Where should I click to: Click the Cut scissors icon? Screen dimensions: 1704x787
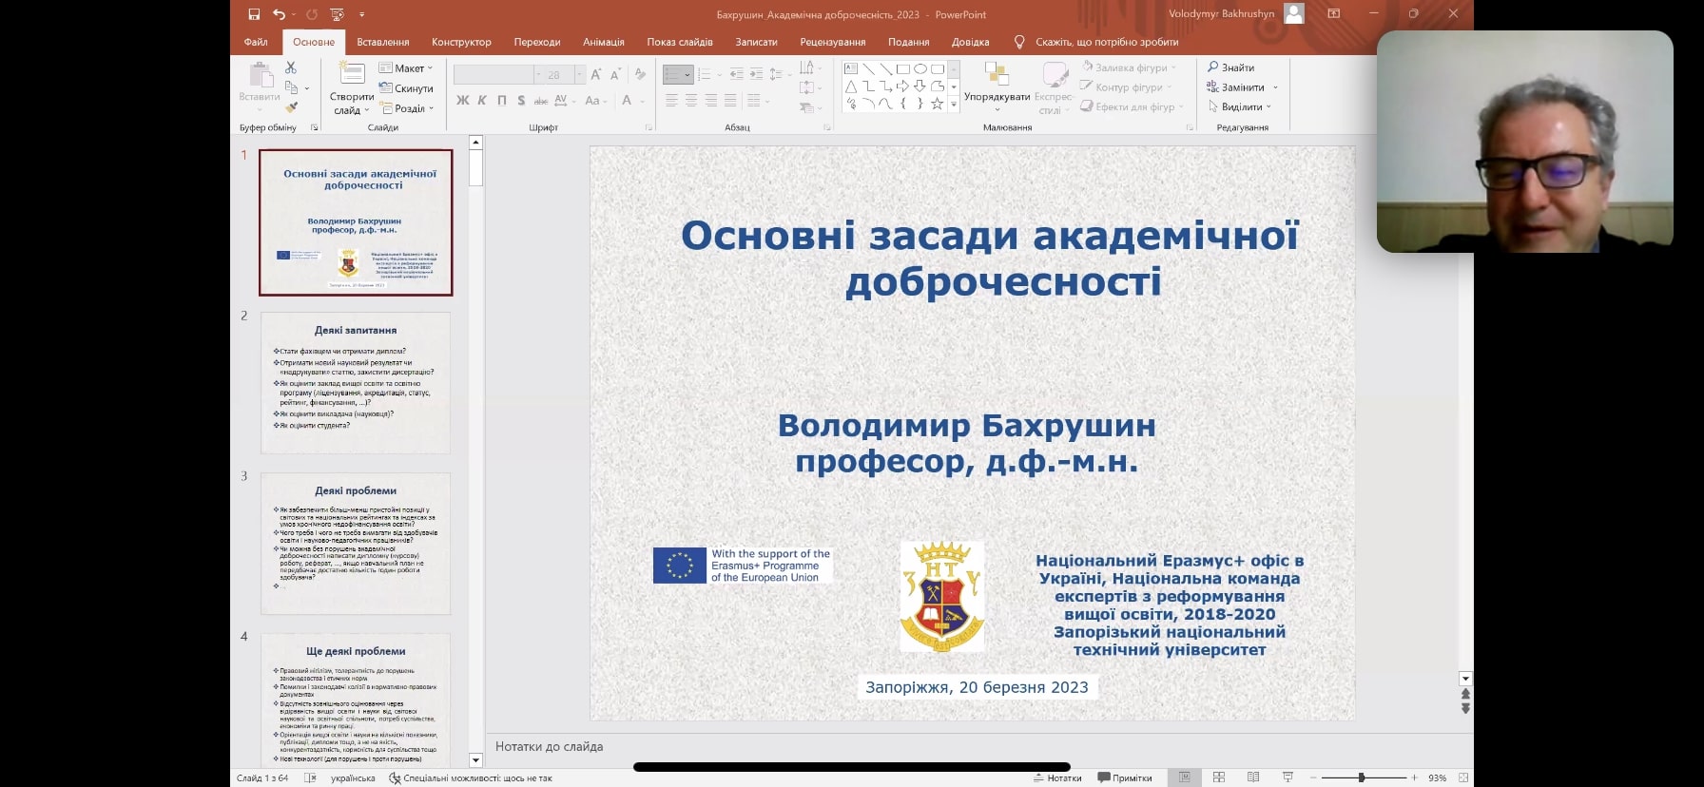[x=291, y=67]
